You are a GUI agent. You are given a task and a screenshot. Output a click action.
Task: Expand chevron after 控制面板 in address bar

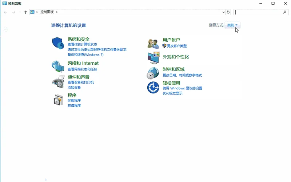57,12
